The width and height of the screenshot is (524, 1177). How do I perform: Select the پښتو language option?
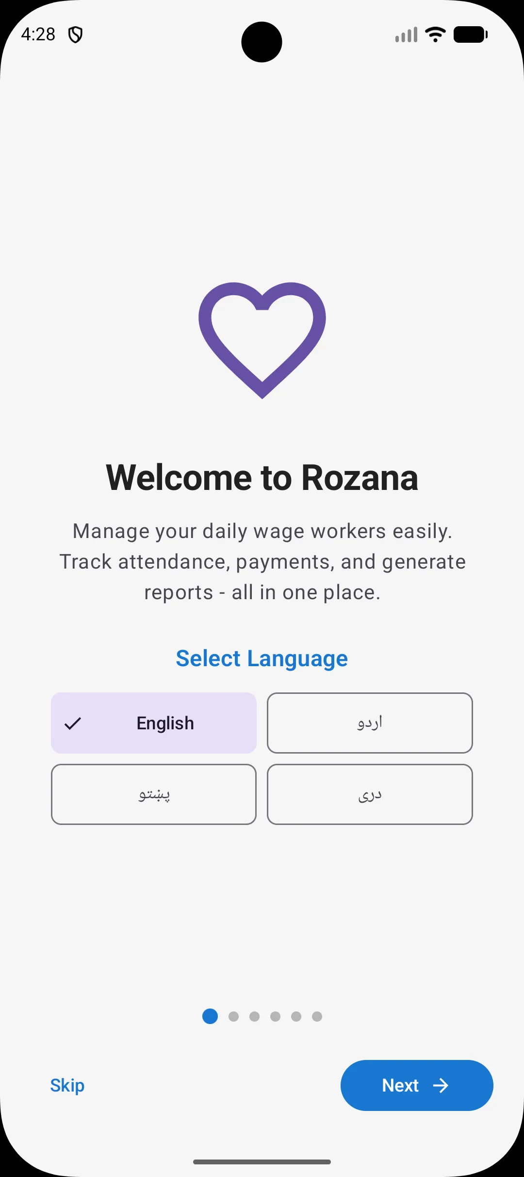(154, 794)
